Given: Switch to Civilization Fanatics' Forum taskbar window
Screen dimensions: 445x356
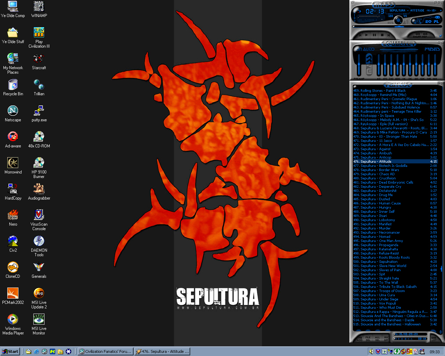Looking at the screenshot, I should [x=105, y=351].
